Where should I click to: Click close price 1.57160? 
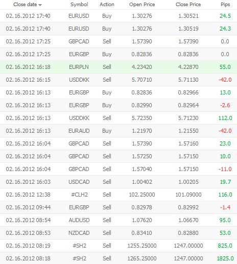[x=188, y=143]
